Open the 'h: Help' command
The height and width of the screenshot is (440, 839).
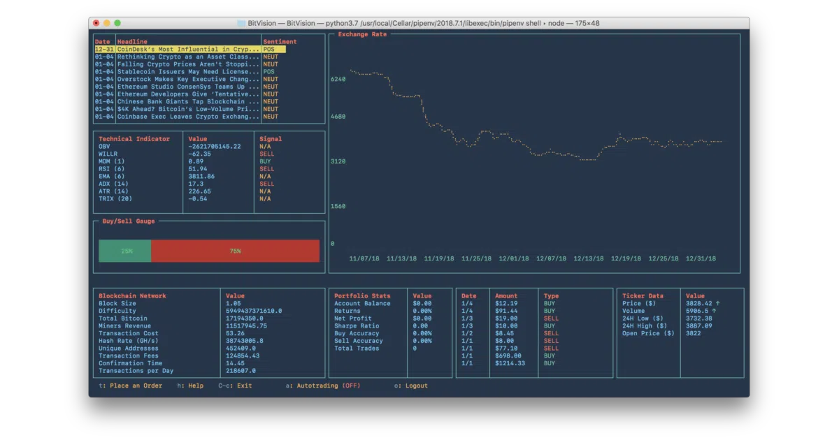(190, 386)
